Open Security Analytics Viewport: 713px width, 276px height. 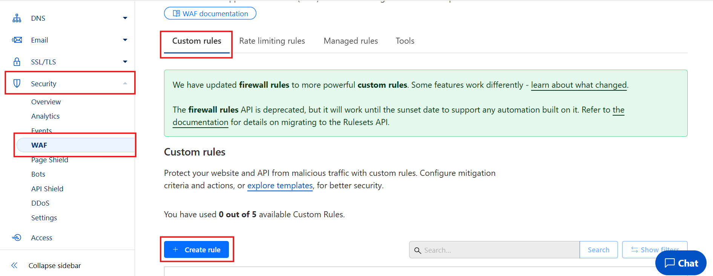45,116
